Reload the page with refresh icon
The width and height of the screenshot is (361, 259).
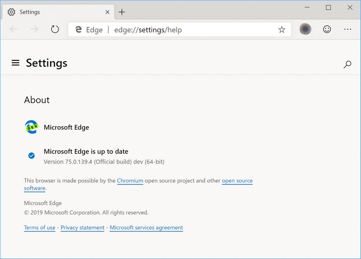click(55, 29)
